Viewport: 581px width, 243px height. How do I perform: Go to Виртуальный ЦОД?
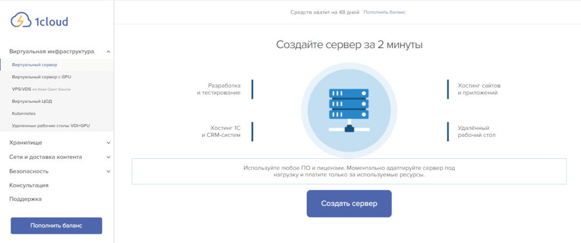[32, 101]
